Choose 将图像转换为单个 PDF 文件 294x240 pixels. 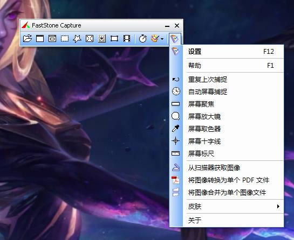pyautogui.click(x=227, y=180)
